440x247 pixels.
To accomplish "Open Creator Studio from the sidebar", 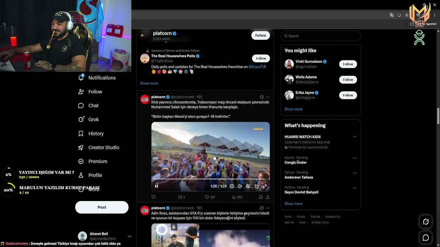I will 99,148.
